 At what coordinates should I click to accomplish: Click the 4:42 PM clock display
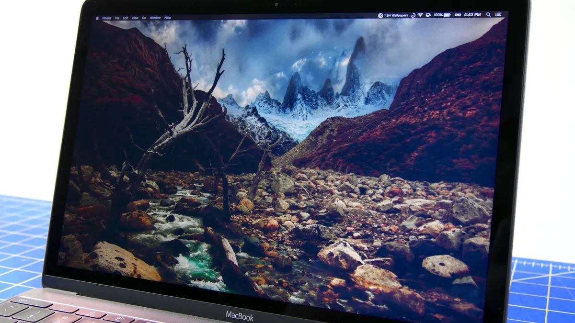(x=472, y=15)
